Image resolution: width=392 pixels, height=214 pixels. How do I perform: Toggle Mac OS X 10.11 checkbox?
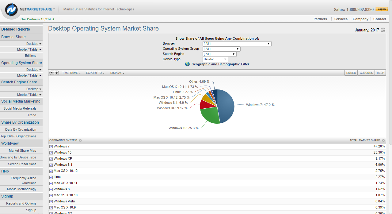tap(51, 183)
